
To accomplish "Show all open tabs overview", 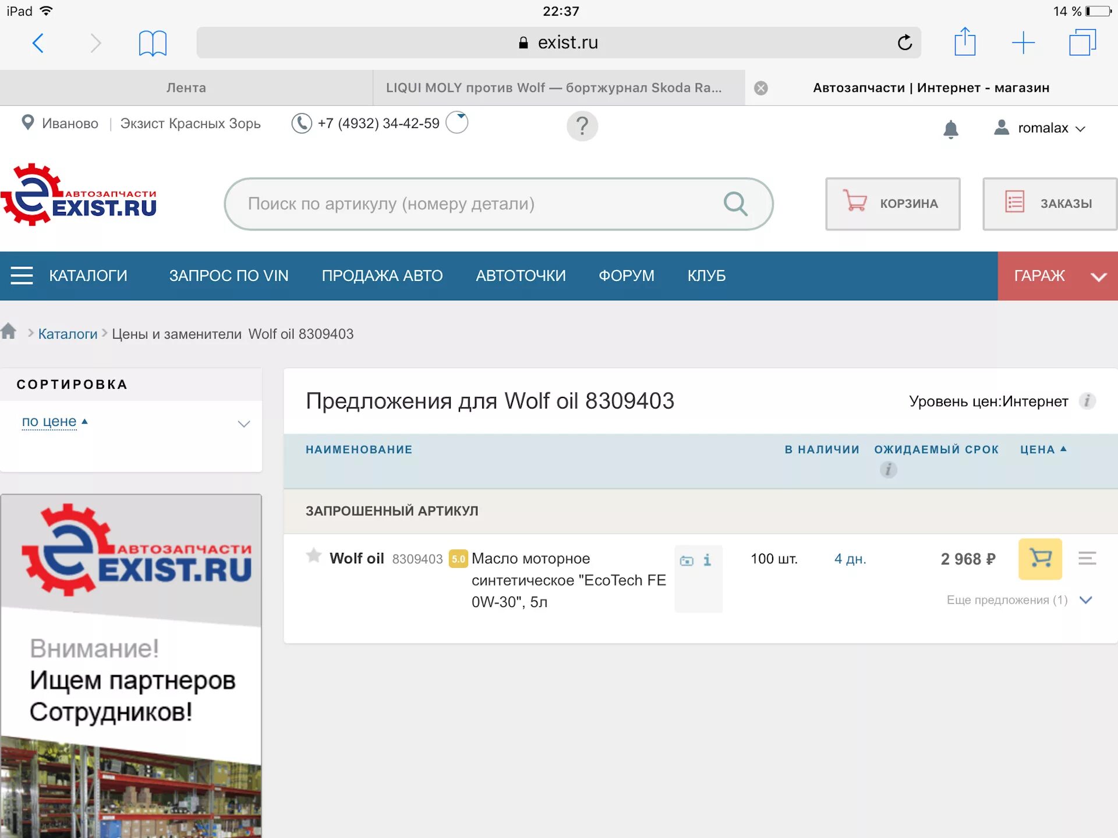I will (1082, 42).
